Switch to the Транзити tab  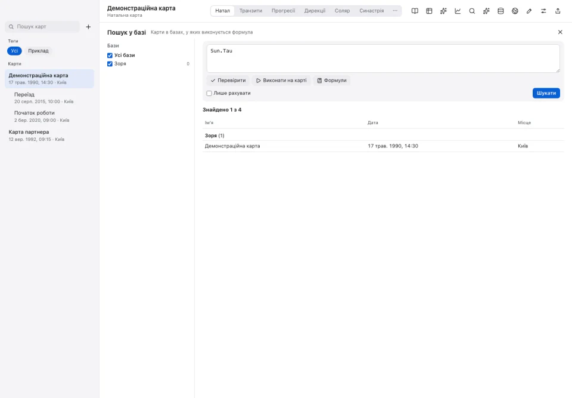tap(251, 11)
